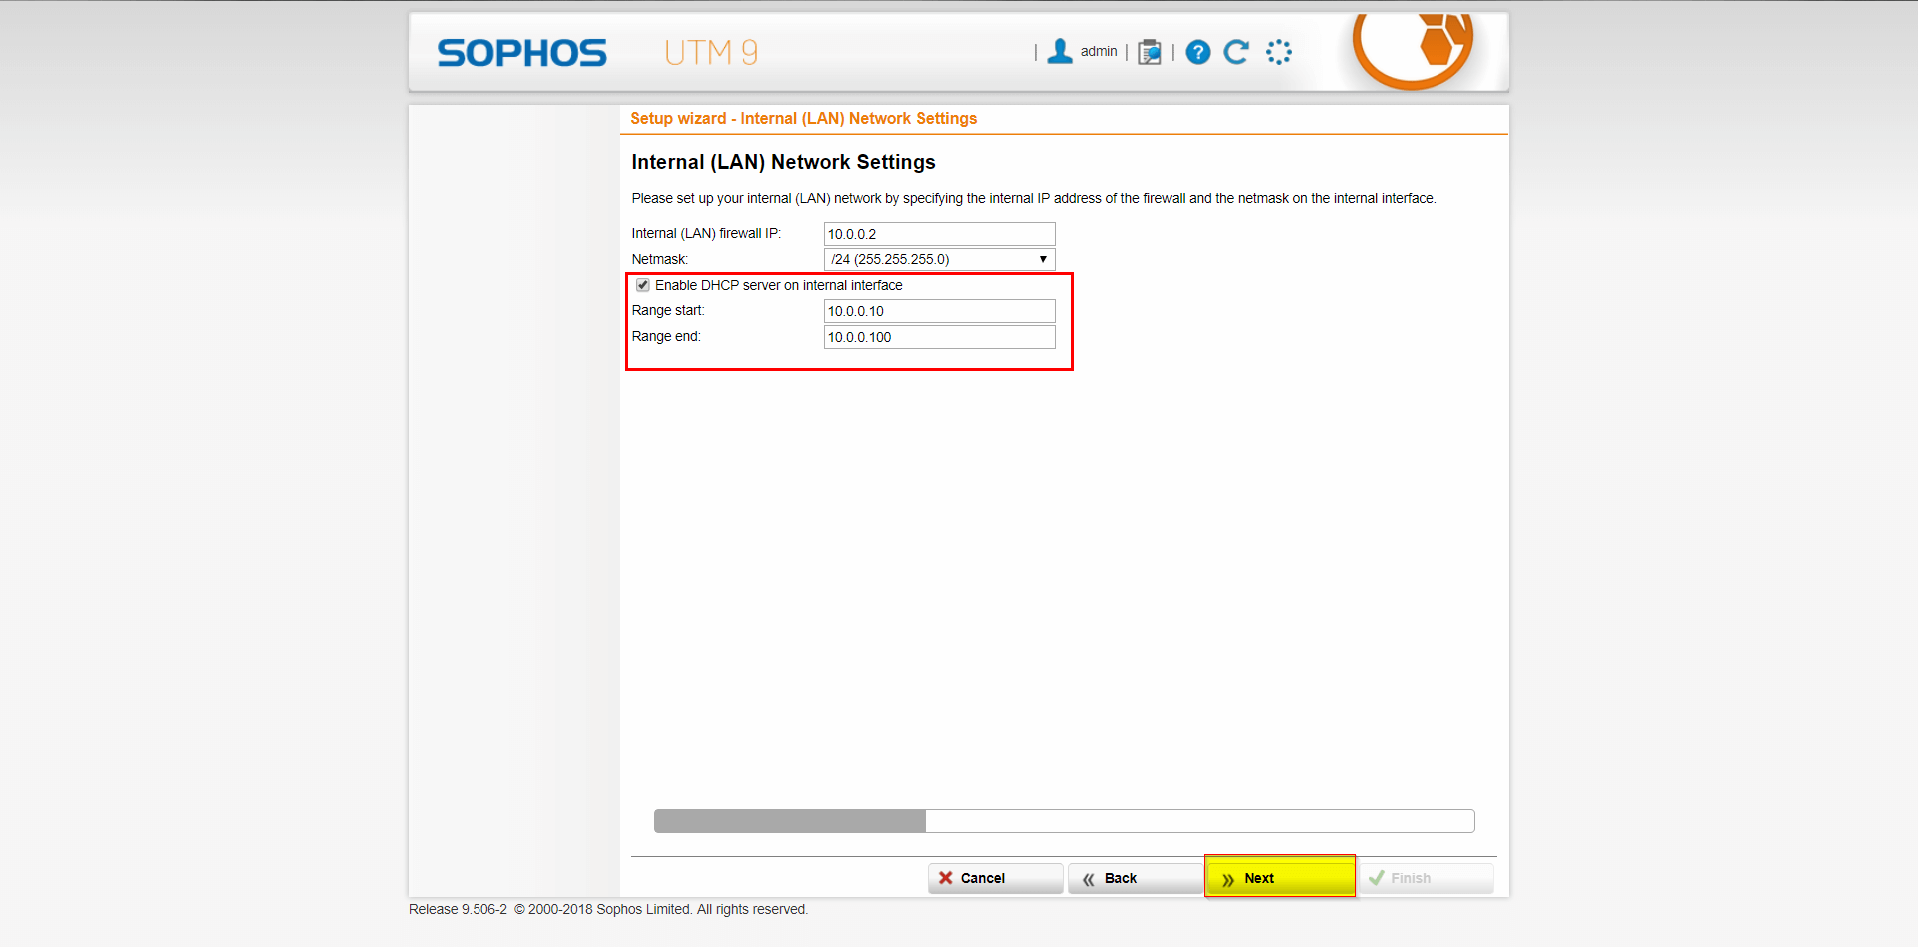Screen dimensions: 1918x947
Task: Click the Release 9.506-2 footer text
Action: coord(458,909)
